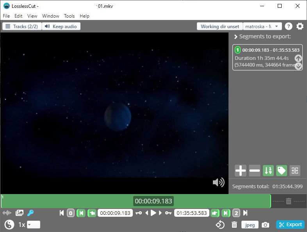Open settings via the gear icon
This screenshot has width=307, height=232.
point(300,26)
